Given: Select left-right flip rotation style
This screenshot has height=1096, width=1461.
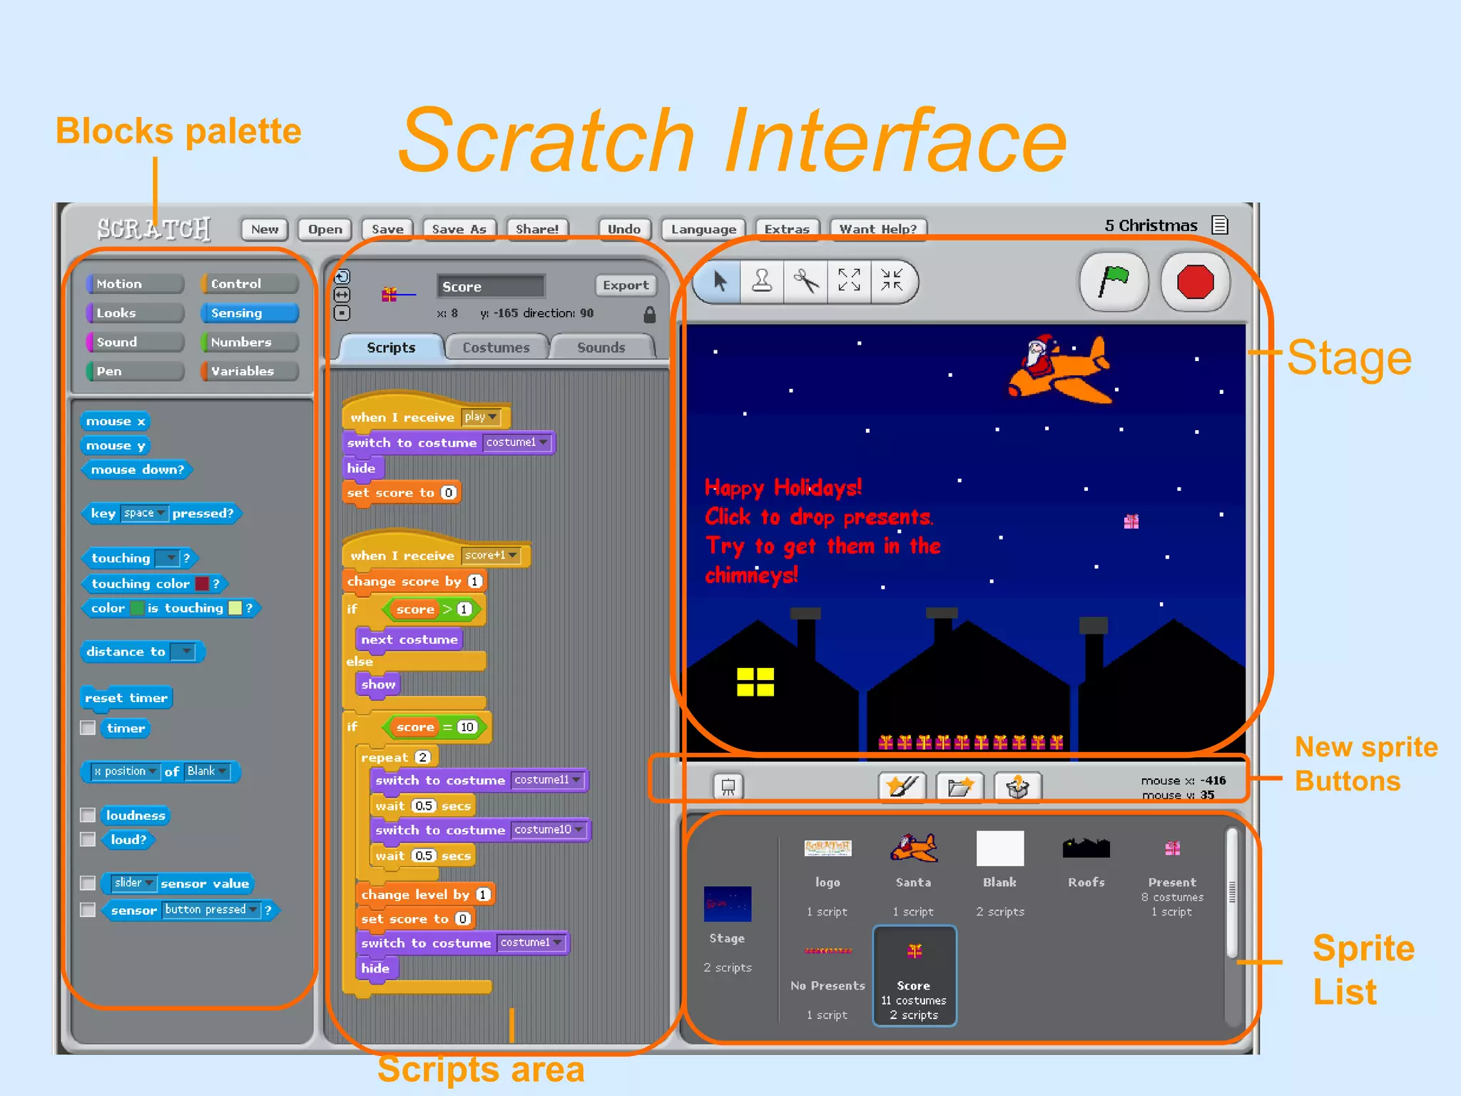Looking at the screenshot, I should pos(342,295).
